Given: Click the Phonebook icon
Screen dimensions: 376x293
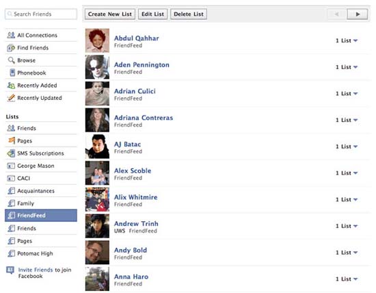Looking at the screenshot, I should (x=12, y=73).
